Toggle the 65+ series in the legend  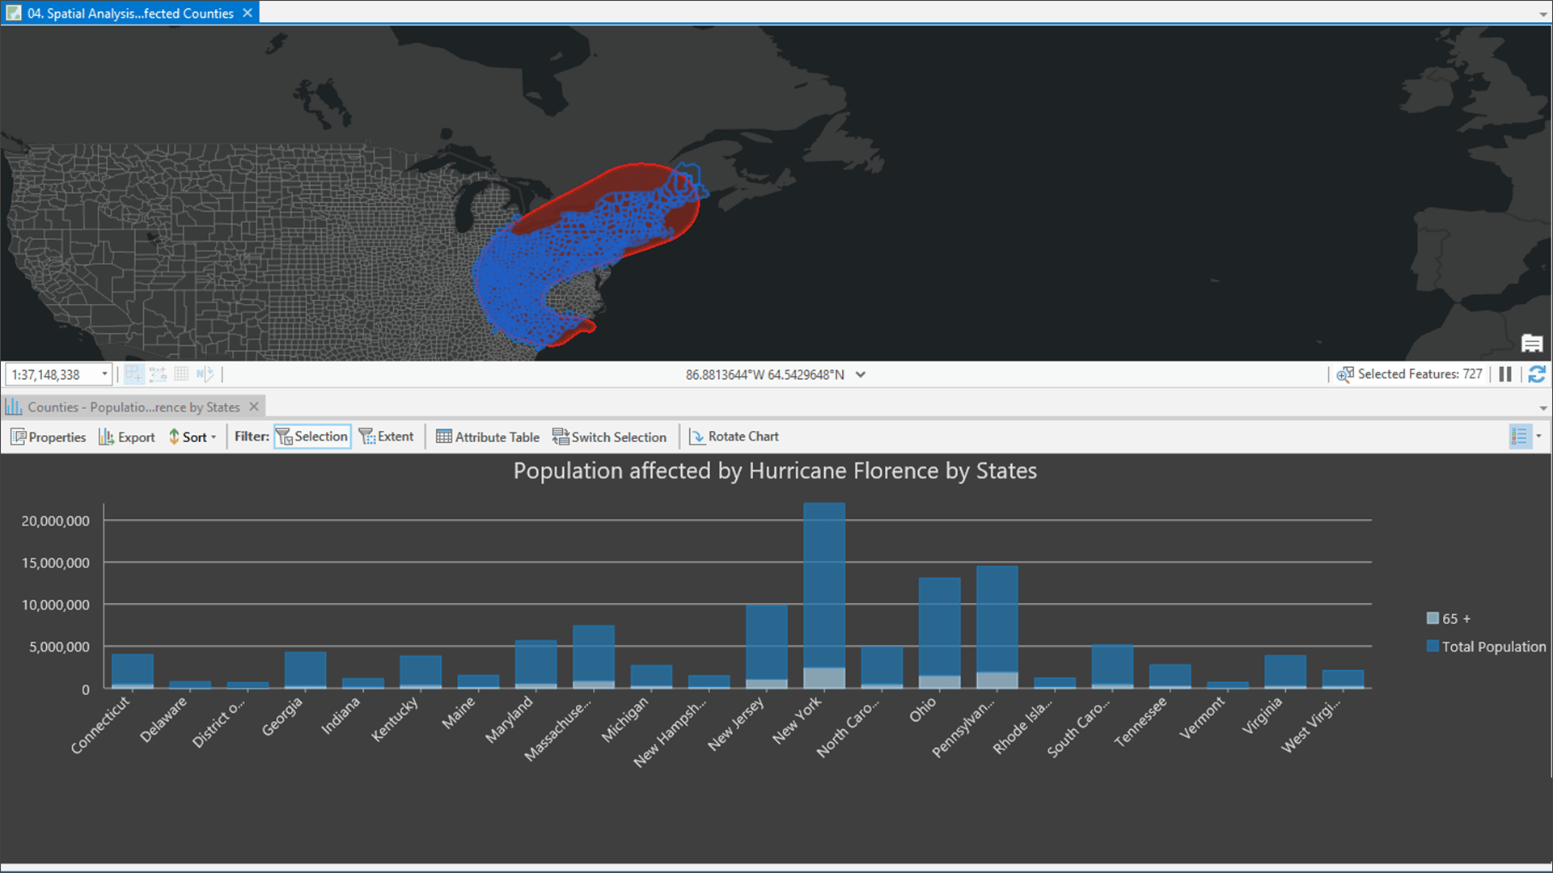(x=1432, y=618)
